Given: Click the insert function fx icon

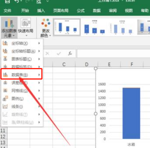Looking at the screenshot, I should click(70, 53).
